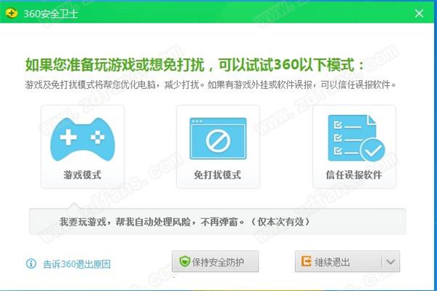Click the 360安全卫士 title text
437x291 pixels.
(x=50, y=14)
